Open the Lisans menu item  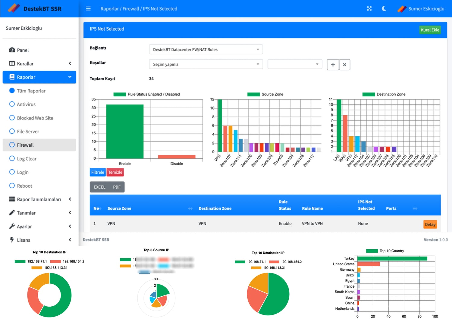(39, 240)
